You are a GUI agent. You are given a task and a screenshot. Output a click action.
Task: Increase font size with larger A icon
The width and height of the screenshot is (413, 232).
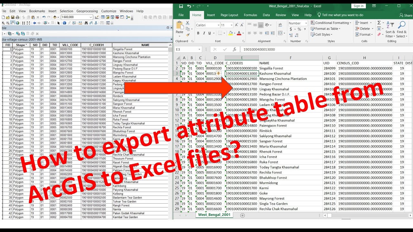click(237, 25)
